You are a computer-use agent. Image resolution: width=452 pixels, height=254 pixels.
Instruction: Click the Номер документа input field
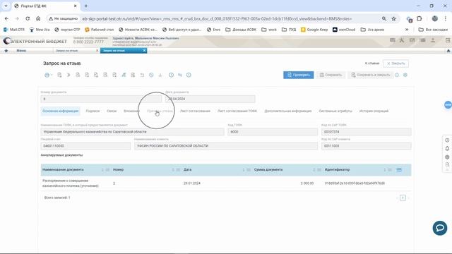[x=101, y=99]
